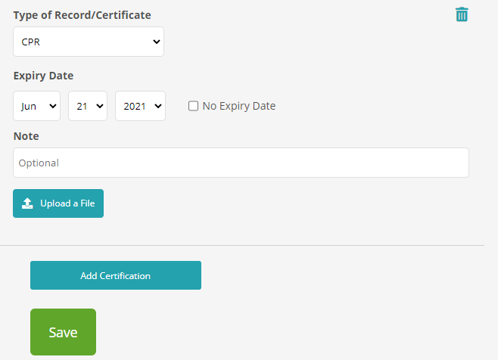Open the expiry year dropdown showing 2021
Viewport: 498px width, 360px height.
[139, 107]
